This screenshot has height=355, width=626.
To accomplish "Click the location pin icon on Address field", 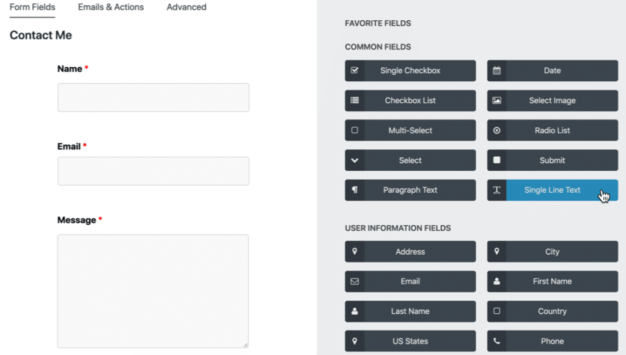I will pos(355,251).
